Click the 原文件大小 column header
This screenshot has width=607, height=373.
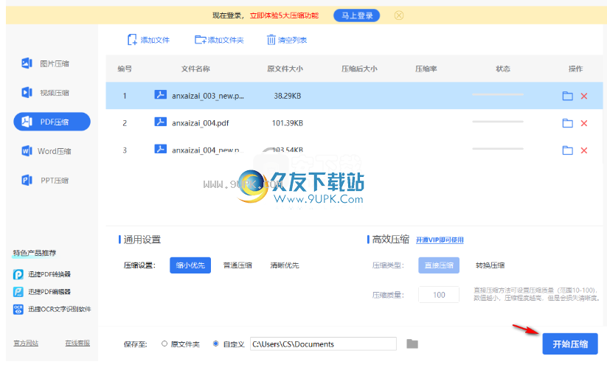[x=285, y=69]
